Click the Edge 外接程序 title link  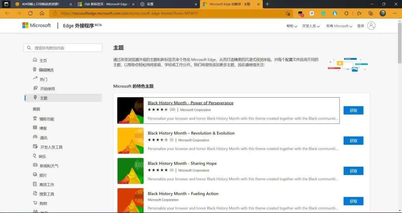click(x=82, y=26)
